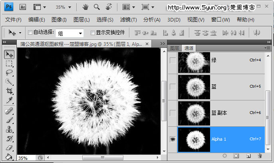Select the Lasso tool

(9, 73)
